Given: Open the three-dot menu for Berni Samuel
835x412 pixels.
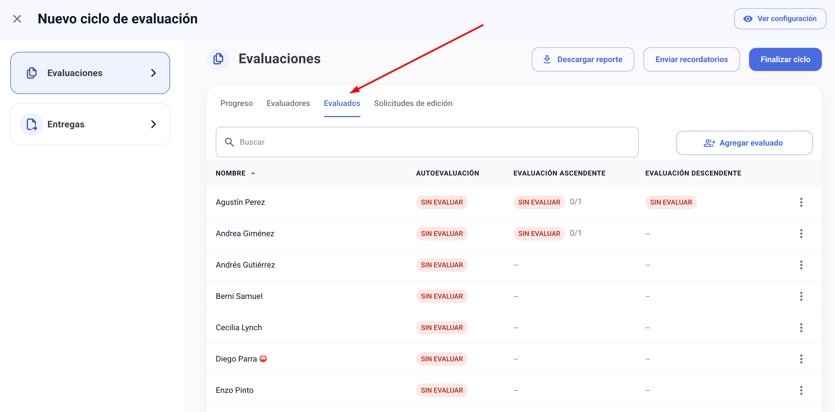Looking at the screenshot, I should click(801, 296).
